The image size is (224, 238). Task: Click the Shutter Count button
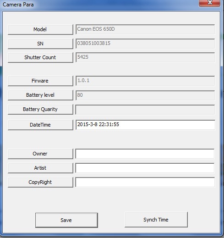pos(40,57)
